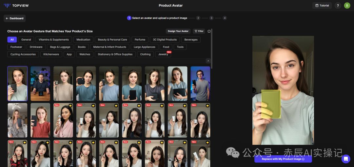The image size is (354, 167).
Task: Select Stationery & Office Supplies category
Action: [115, 54]
